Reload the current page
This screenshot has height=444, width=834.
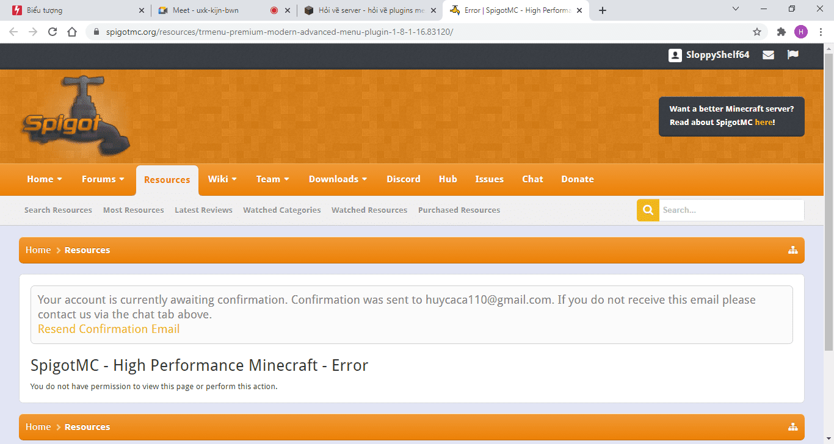(x=53, y=32)
